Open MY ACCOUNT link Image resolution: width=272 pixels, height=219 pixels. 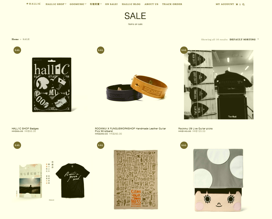point(225,4)
